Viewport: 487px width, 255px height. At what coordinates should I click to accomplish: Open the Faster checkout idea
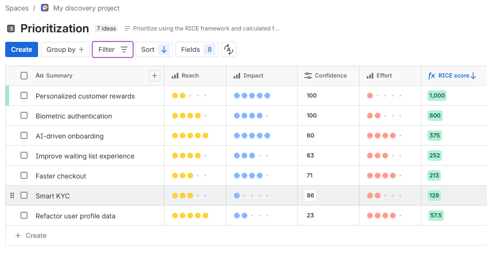pyautogui.click(x=61, y=176)
